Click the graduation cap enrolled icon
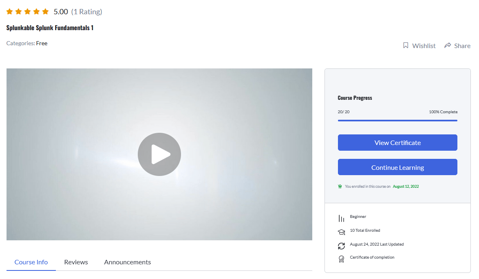This screenshot has width=479, height=279. 341,232
